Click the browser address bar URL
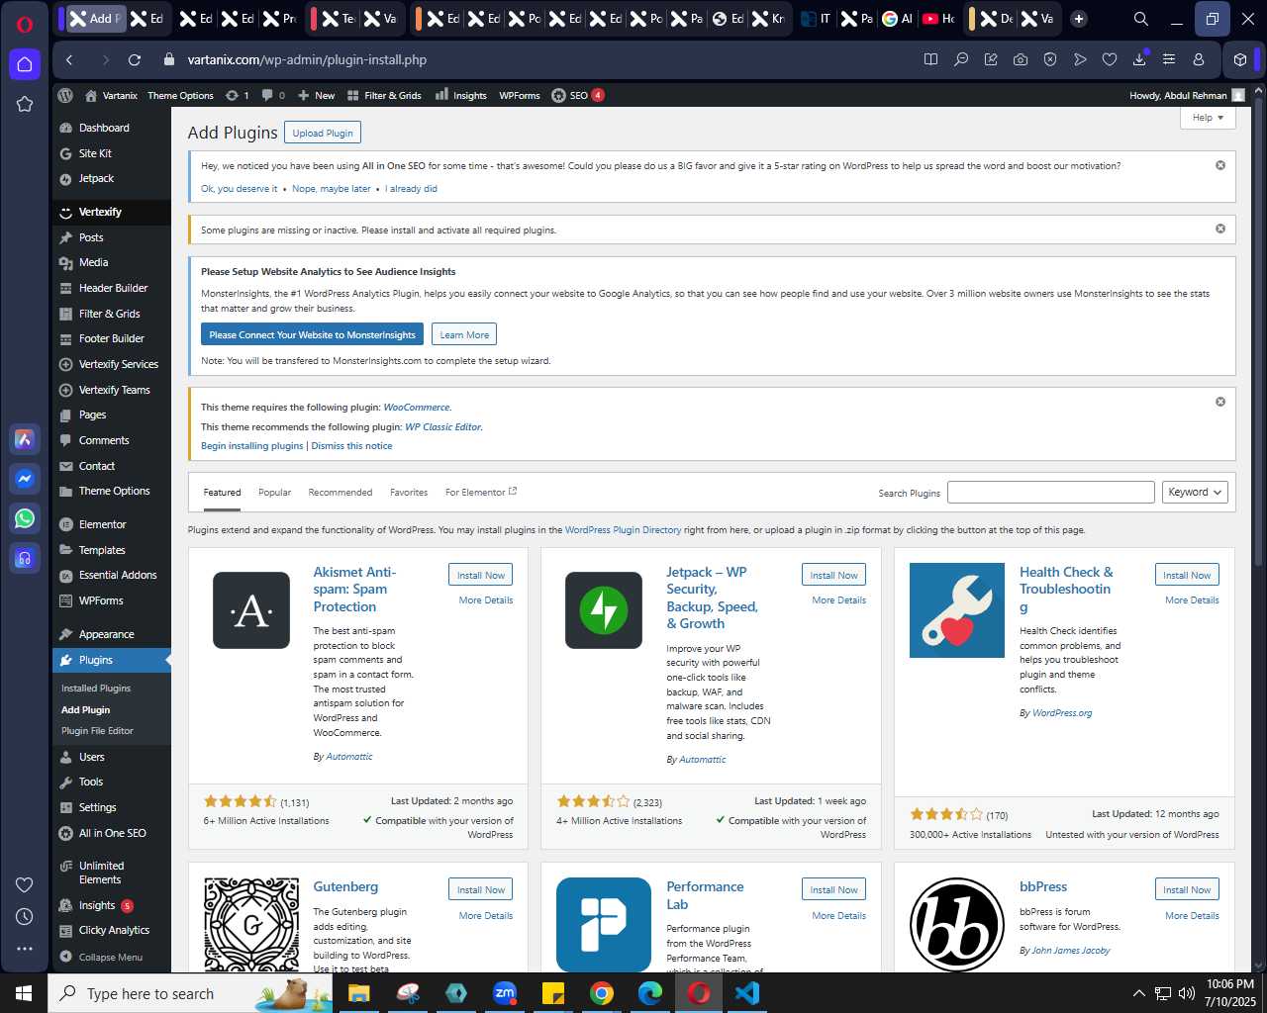 (x=307, y=59)
